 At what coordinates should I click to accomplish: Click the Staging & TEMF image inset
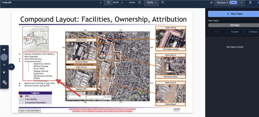(81, 78)
